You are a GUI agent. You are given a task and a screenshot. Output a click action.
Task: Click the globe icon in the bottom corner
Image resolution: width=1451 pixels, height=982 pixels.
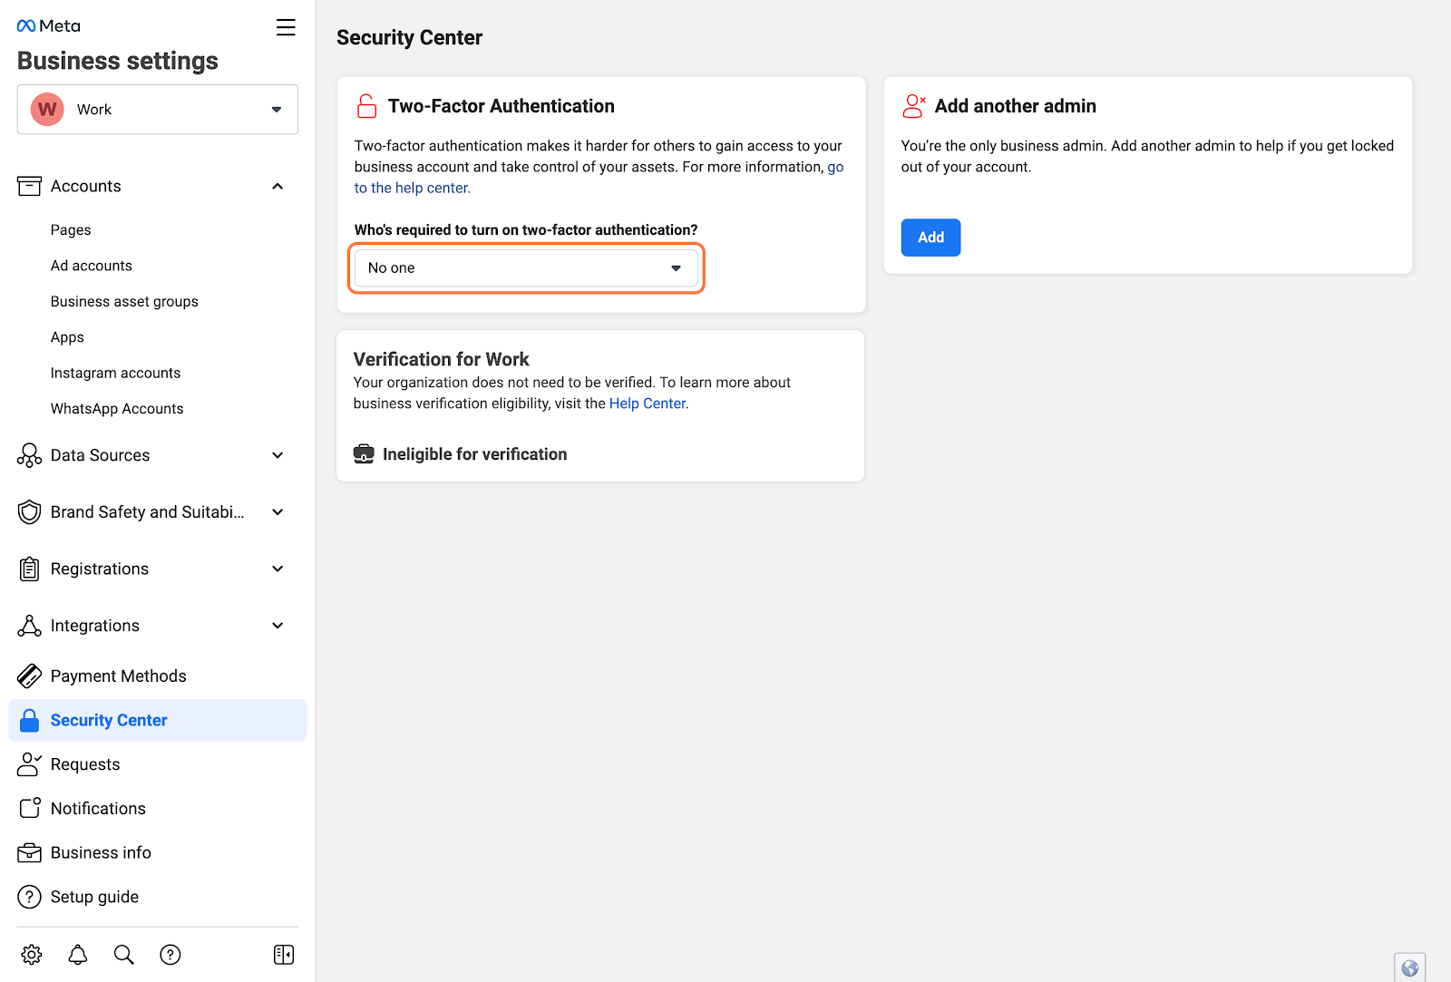click(1410, 967)
